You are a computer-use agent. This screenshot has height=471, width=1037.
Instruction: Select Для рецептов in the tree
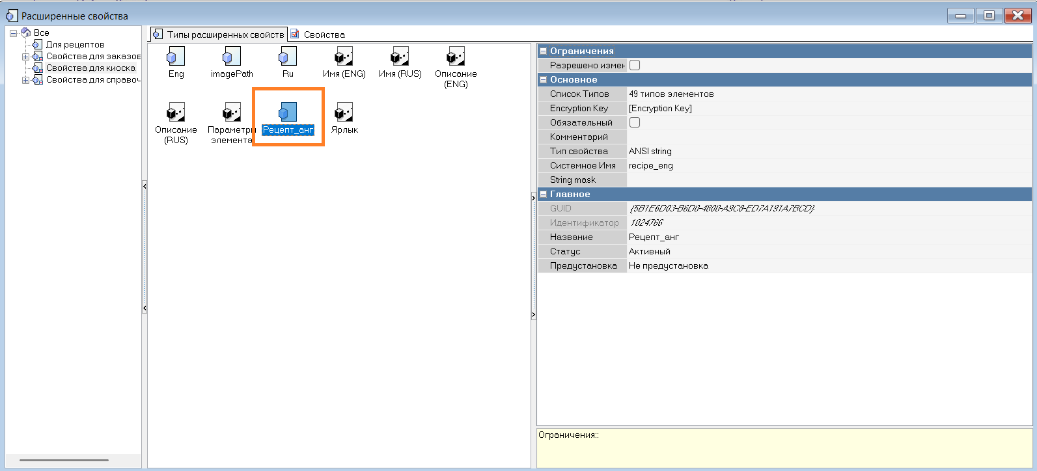point(75,44)
